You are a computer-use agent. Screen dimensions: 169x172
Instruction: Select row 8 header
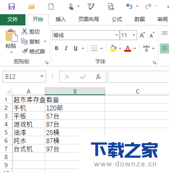(x=6, y=157)
